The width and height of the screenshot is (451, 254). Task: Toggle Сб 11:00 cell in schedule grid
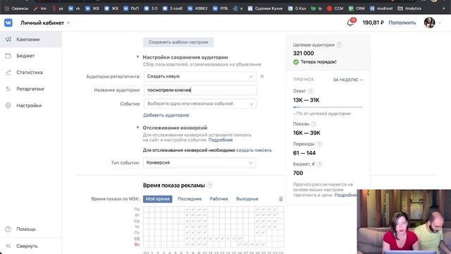click(211, 238)
